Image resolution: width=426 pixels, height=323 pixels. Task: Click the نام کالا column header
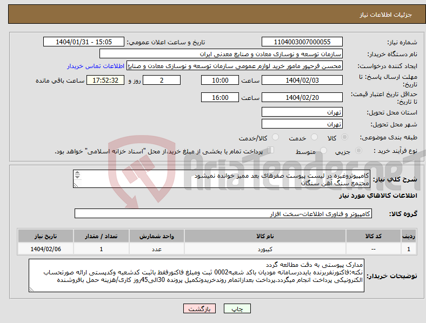pos(265,236)
